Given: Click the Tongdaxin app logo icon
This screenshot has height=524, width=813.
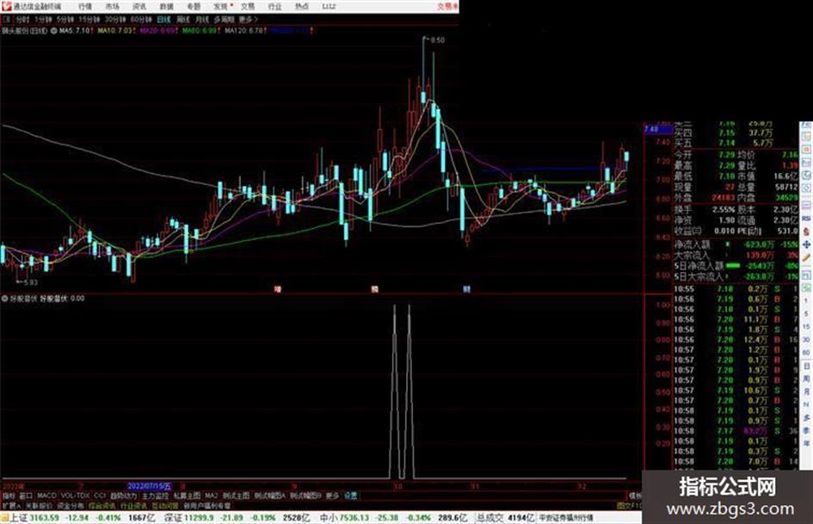Looking at the screenshot, I should (6, 6).
